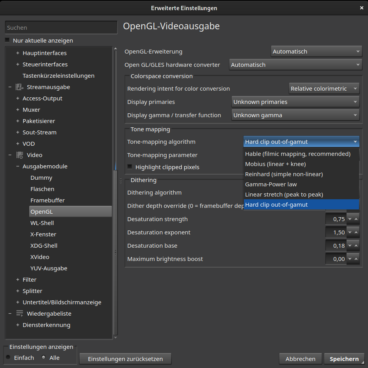Viewport: 368px width, 368px height.
Task: Increase Maximum brightness boost value
Action: [x=356, y=259]
